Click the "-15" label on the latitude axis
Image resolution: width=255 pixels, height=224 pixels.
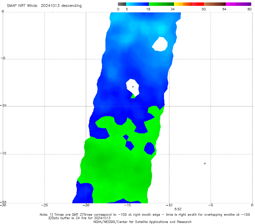3,153
